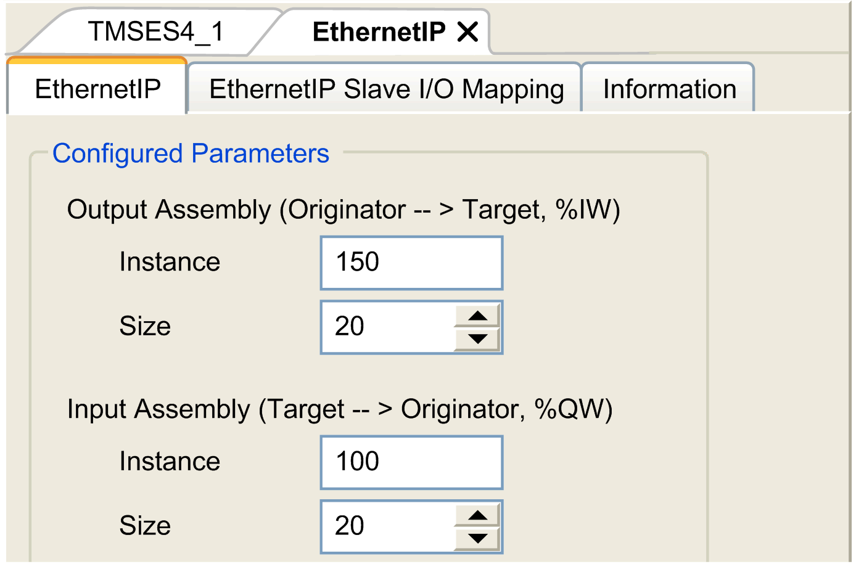This screenshot has width=856, height=572.
Task: Click the Input Assembly (Target -- > Originator) label
Action: pos(339,410)
